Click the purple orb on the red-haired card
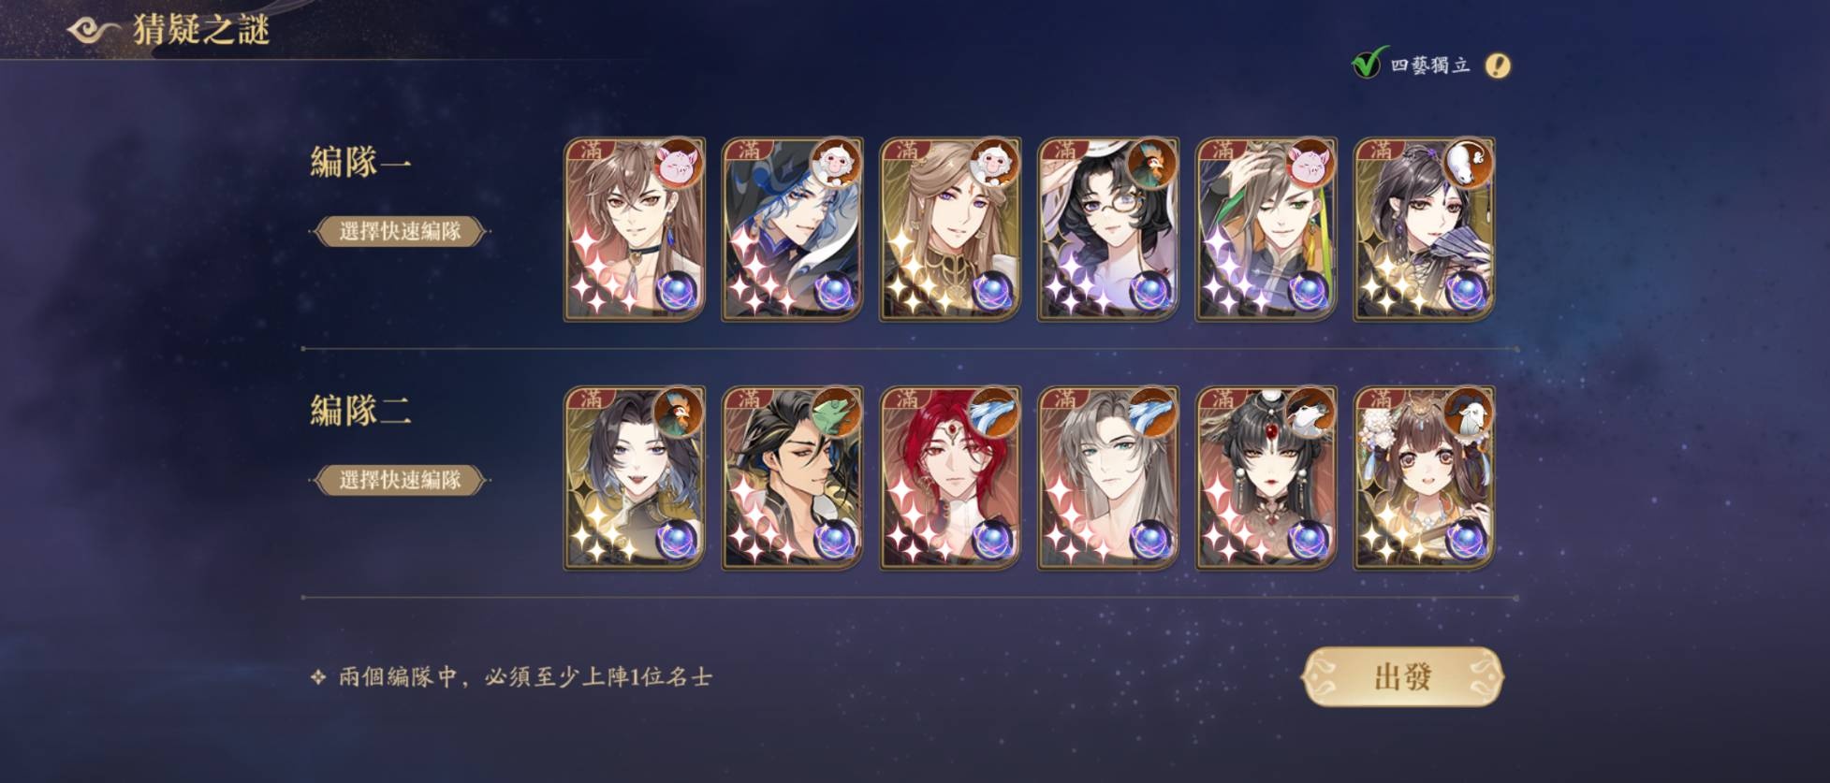 [992, 540]
